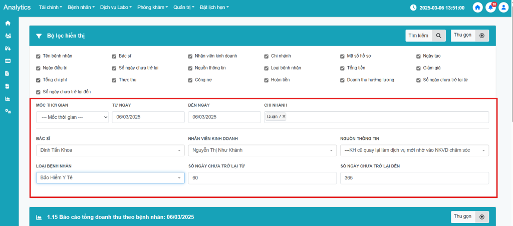The width and height of the screenshot is (513, 226).
Task: Click the Từ ngày date field
Action: click(x=148, y=117)
